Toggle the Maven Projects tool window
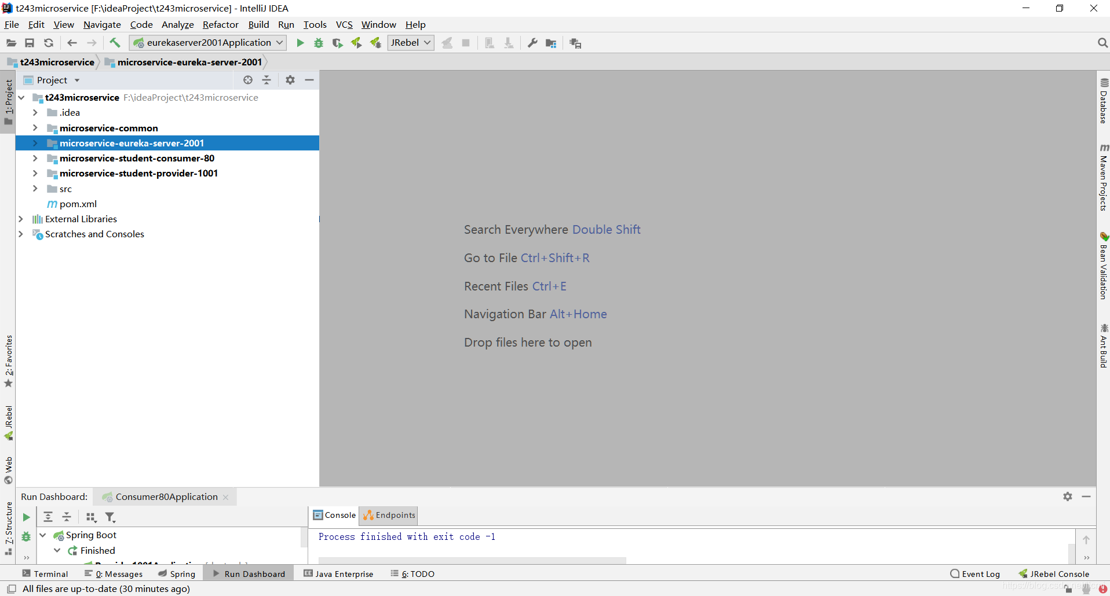This screenshot has width=1110, height=596. point(1104,177)
